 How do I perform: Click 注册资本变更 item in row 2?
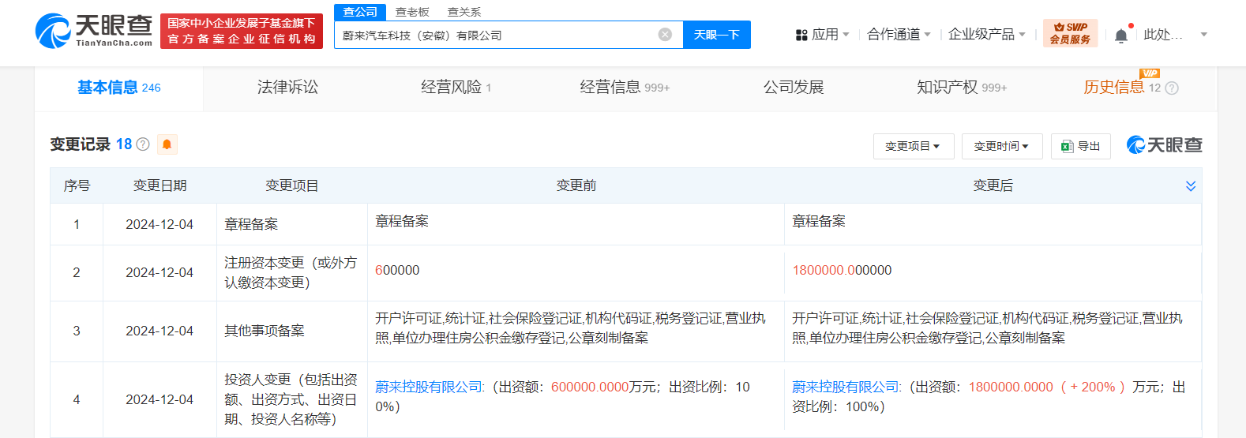291,272
